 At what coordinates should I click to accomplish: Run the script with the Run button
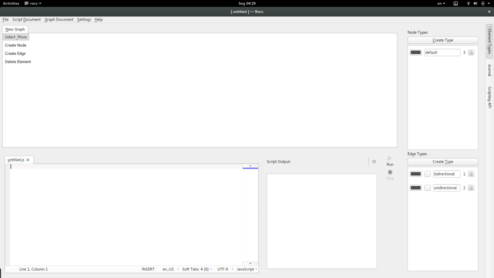point(390,161)
